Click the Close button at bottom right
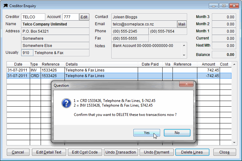 (224, 152)
